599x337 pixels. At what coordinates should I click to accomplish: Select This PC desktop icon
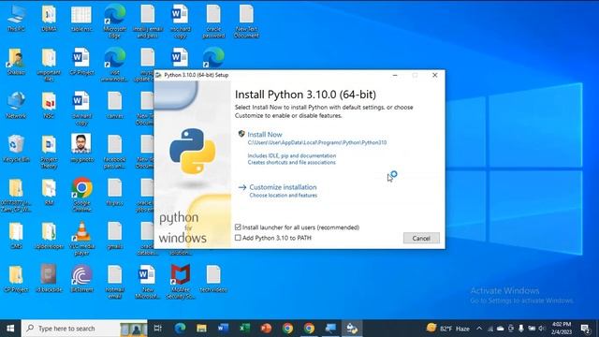pos(16,19)
